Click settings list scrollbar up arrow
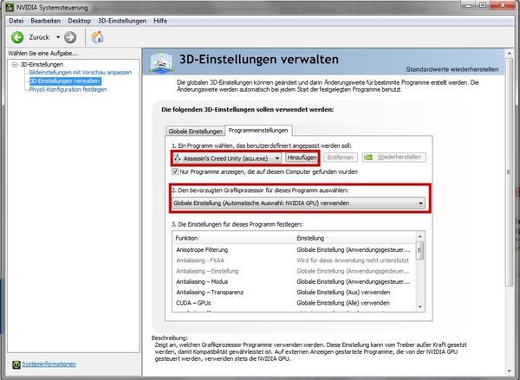The height and width of the screenshot is (380, 520). pyautogui.click(x=420, y=236)
